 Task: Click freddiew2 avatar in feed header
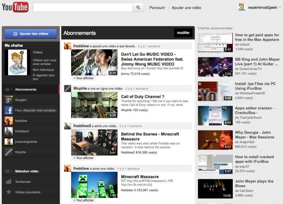tap(68, 126)
